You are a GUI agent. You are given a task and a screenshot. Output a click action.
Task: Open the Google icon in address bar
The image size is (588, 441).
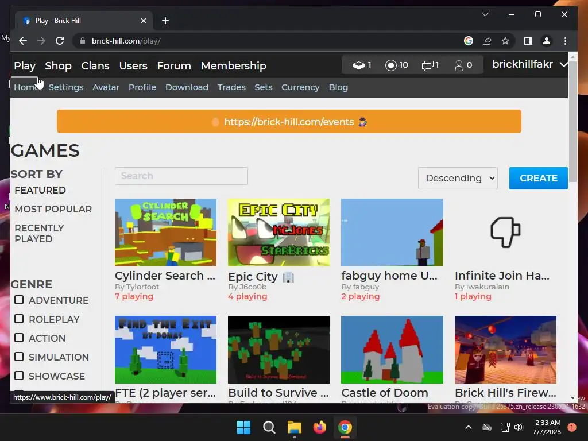[x=469, y=41]
